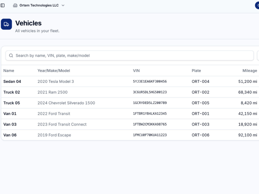Screen dimensions: 259x194
Task: Click VIN 1FMCU0F70KUA11223
Action: (150, 135)
